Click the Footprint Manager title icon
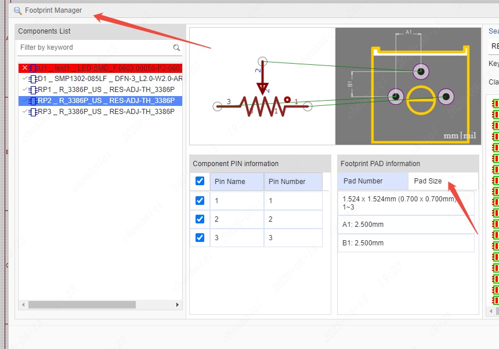The height and width of the screenshot is (349, 499). 18,10
